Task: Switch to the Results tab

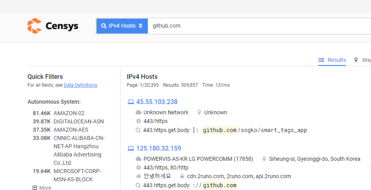Action: click(x=332, y=60)
